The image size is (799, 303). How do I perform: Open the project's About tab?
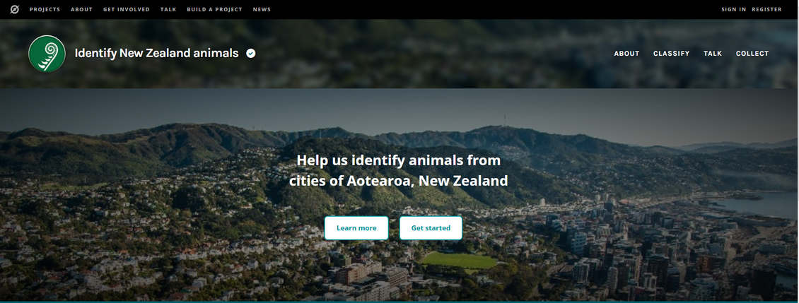pyautogui.click(x=626, y=54)
